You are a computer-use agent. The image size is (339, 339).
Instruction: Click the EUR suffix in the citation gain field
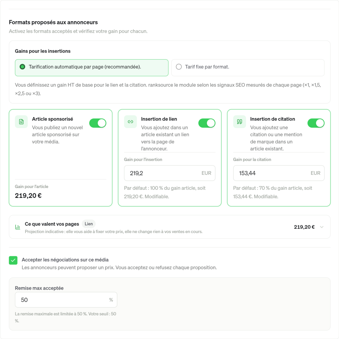[x=315, y=173]
